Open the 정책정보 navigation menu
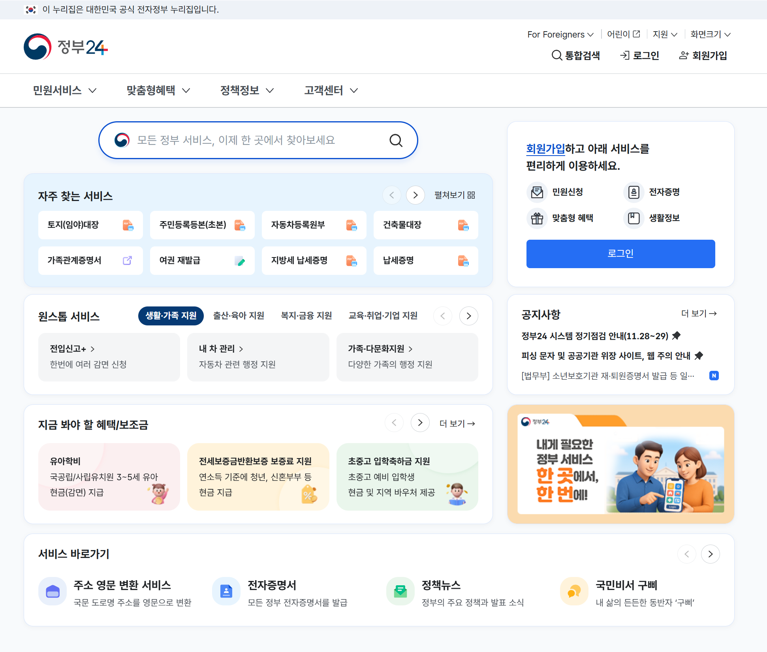The image size is (767, 652). [247, 90]
